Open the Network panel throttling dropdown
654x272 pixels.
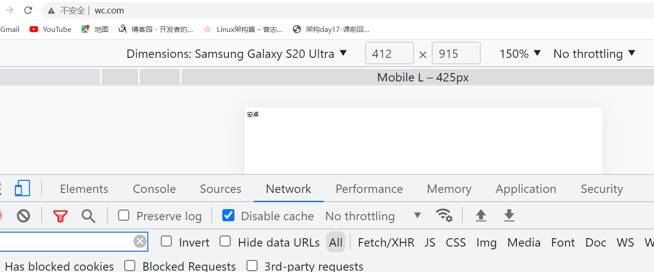[373, 216]
